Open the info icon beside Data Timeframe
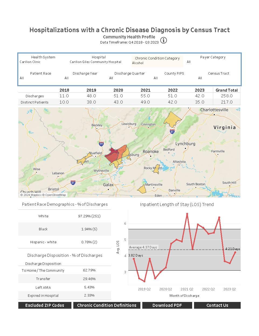259x336 pixels. pos(164,40)
